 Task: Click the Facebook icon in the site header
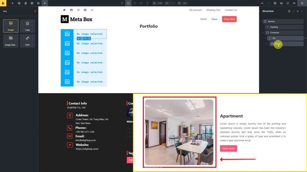[x=71, y=10]
